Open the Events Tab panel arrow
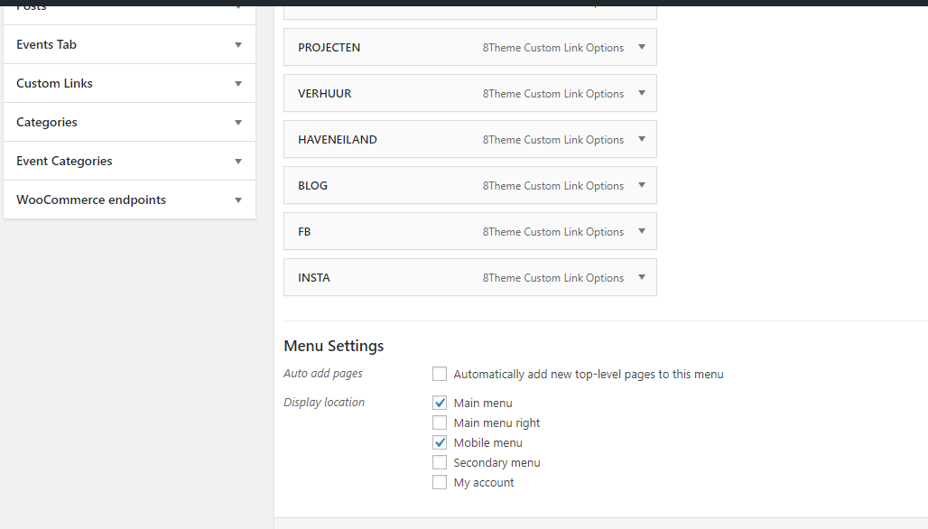The height and width of the screenshot is (529, 928). point(238,44)
